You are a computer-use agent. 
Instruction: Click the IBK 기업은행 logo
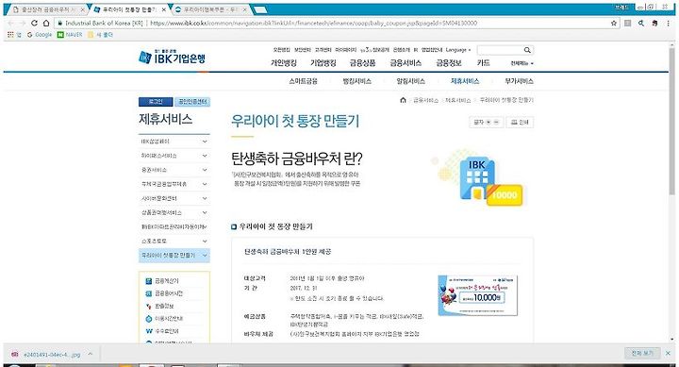click(x=172, y=57)
